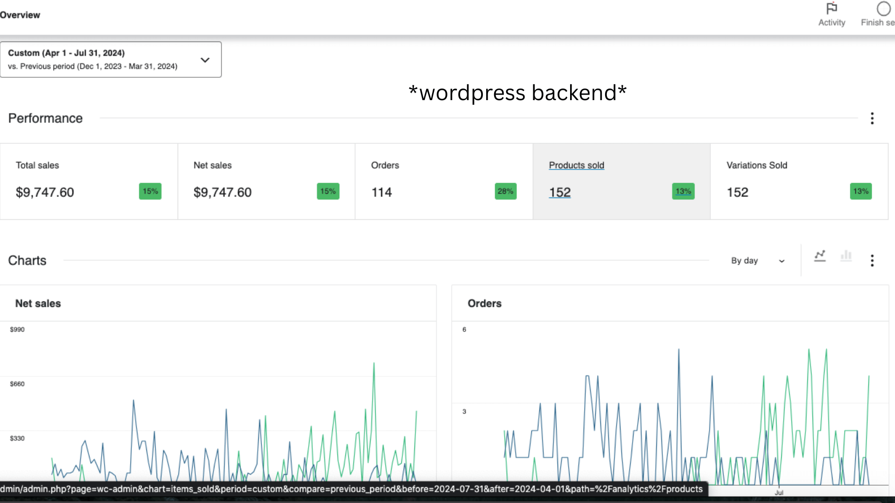Open Performance section three-dot menu
The width and height of the screenshot is (895, 503).
pos(872,118)
